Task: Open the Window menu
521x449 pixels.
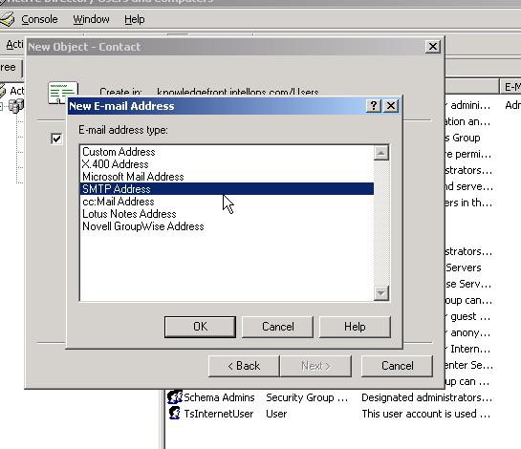Action: (x=91, y=19)
